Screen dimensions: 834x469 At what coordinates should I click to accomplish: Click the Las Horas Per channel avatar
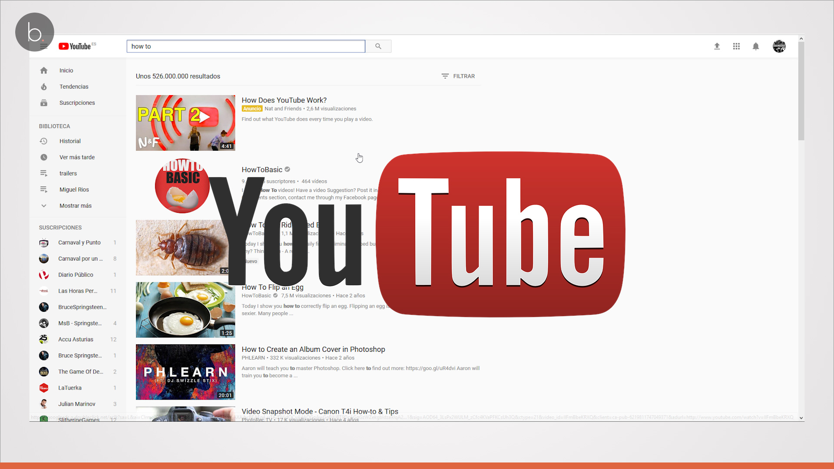point(44,291)
